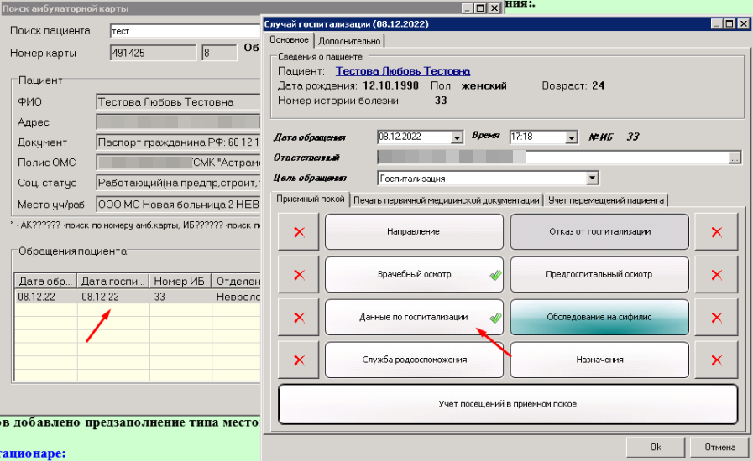Open Назначения
Image resolution: width=753 pixels, height=461 pixels.
coord(599,360)
